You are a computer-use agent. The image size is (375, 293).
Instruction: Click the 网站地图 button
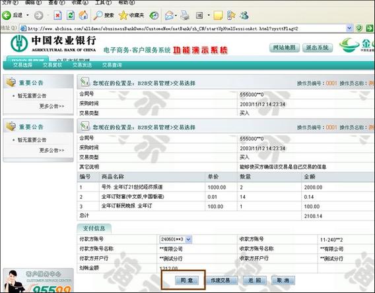pos(284,47)
